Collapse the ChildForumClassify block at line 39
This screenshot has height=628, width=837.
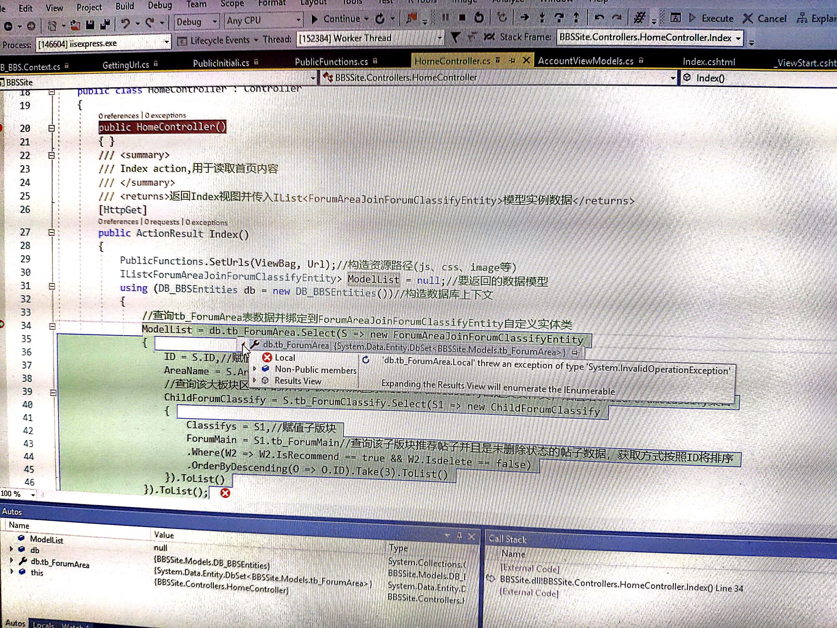[53, 392]
